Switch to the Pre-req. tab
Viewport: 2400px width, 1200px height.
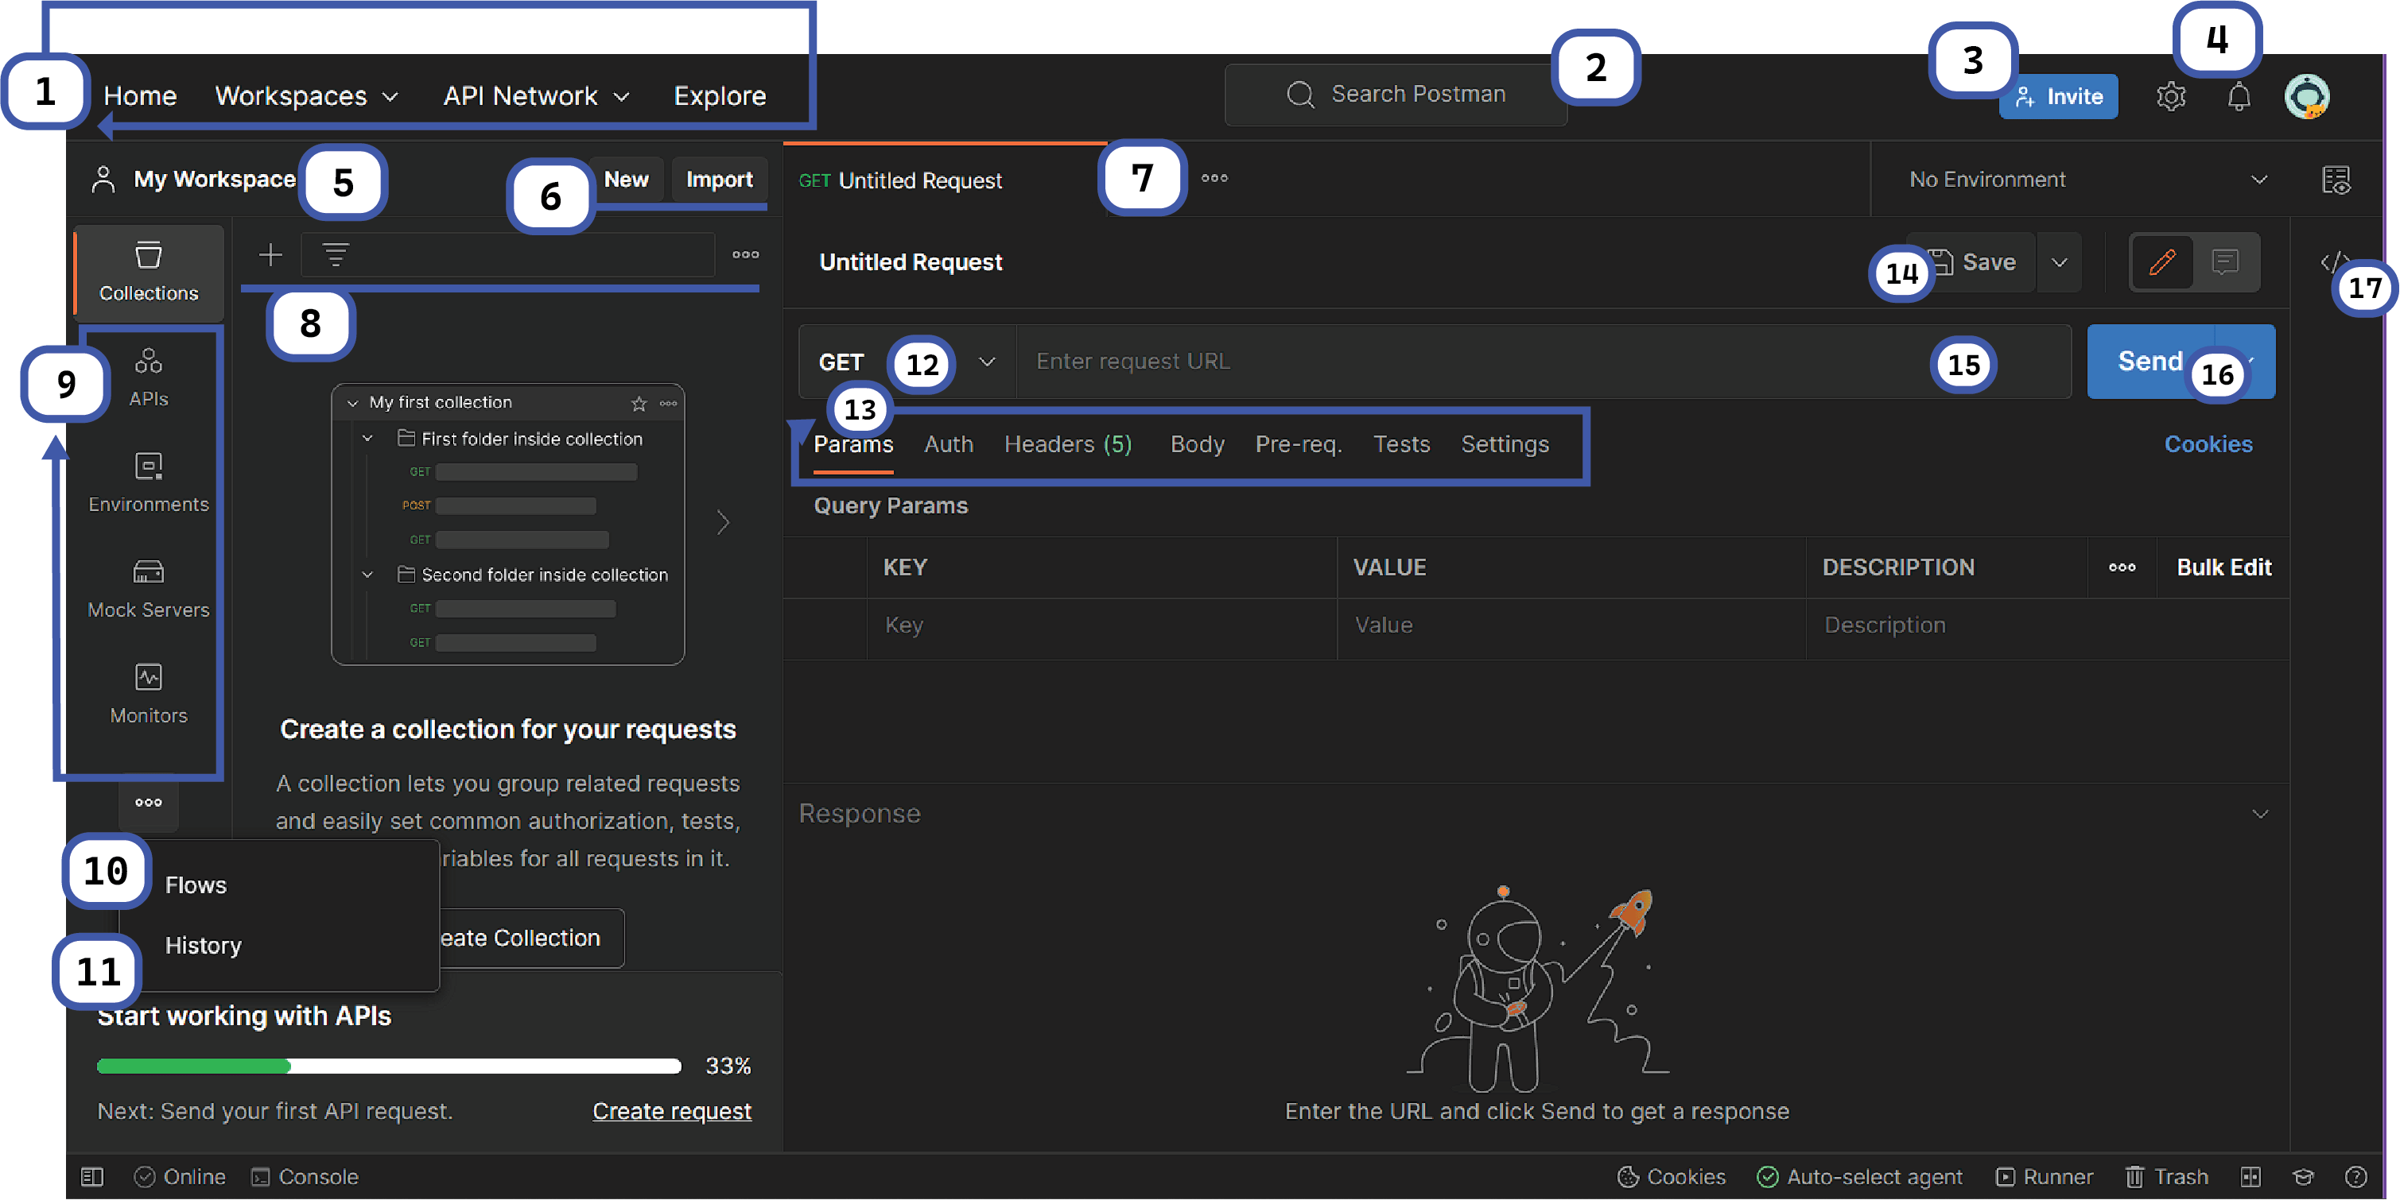tap(1298, 444)
